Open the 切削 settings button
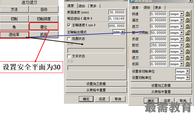The image size is (194, 120). [14, 19]
